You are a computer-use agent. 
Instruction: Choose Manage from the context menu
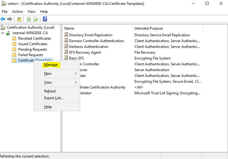pos(51,65)
